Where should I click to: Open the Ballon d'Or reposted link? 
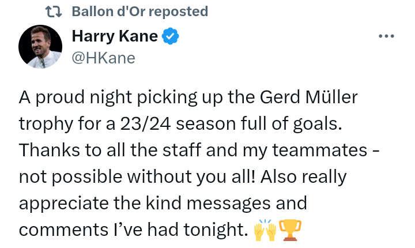pos(139,12)
